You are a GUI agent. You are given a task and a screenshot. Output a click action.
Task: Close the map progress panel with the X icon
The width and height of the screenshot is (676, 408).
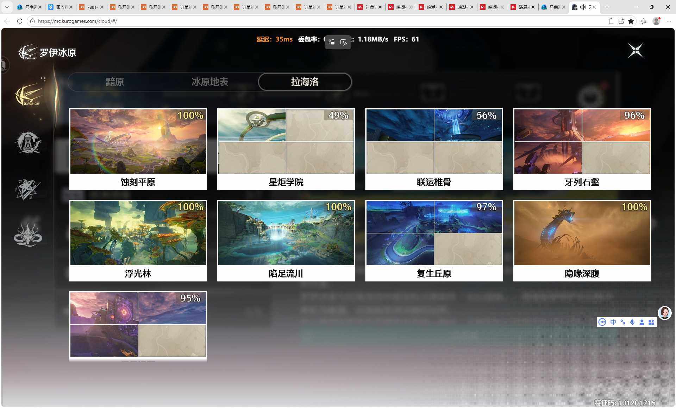tap(636, 51)
